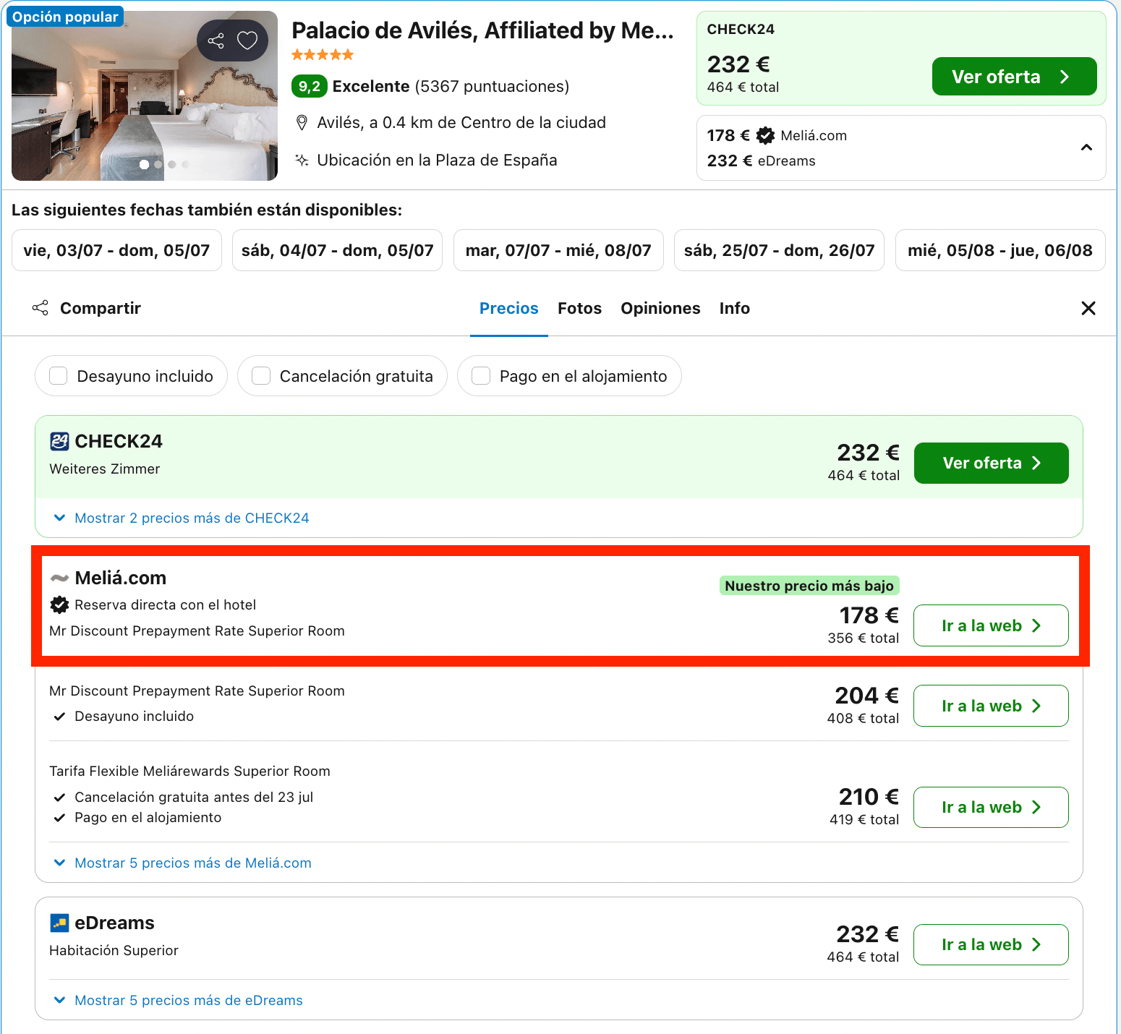This screenshot has height=1034, width=1121.
Task: Collapse the price summary with the chevron arrow
Action: point(1086,148)
